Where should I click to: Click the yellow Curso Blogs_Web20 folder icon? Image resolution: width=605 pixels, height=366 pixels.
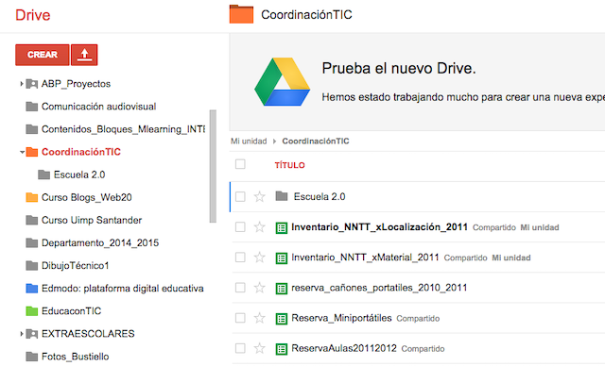coord(31,197)
